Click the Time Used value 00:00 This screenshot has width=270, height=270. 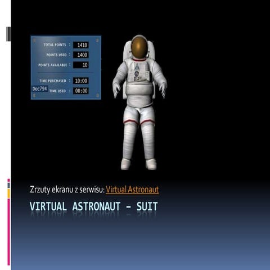pyautogui.click(x=81, y=91)
